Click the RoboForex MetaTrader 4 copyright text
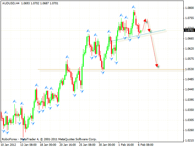This screenshot has width=195, height=147. (49, 139)
